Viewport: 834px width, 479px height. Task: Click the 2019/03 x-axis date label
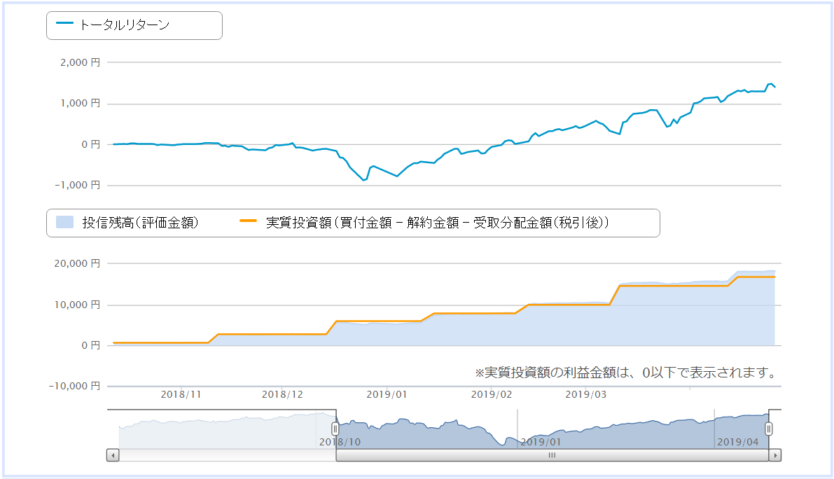click(585, 394)
